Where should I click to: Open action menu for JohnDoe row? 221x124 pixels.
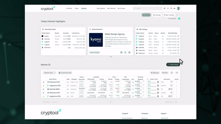click(x=177, y=85)
